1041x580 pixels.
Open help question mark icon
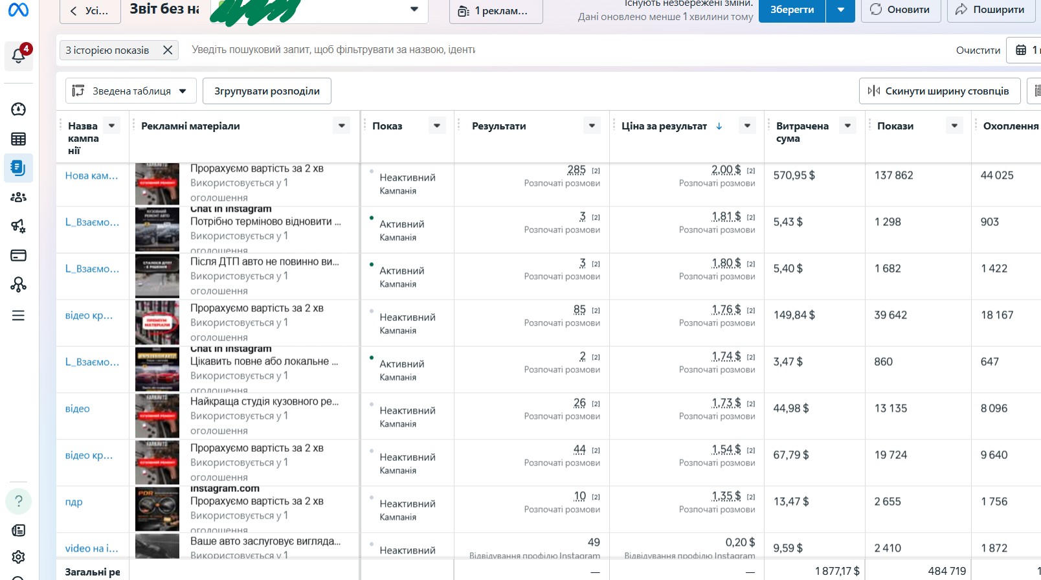click(19, 501)
